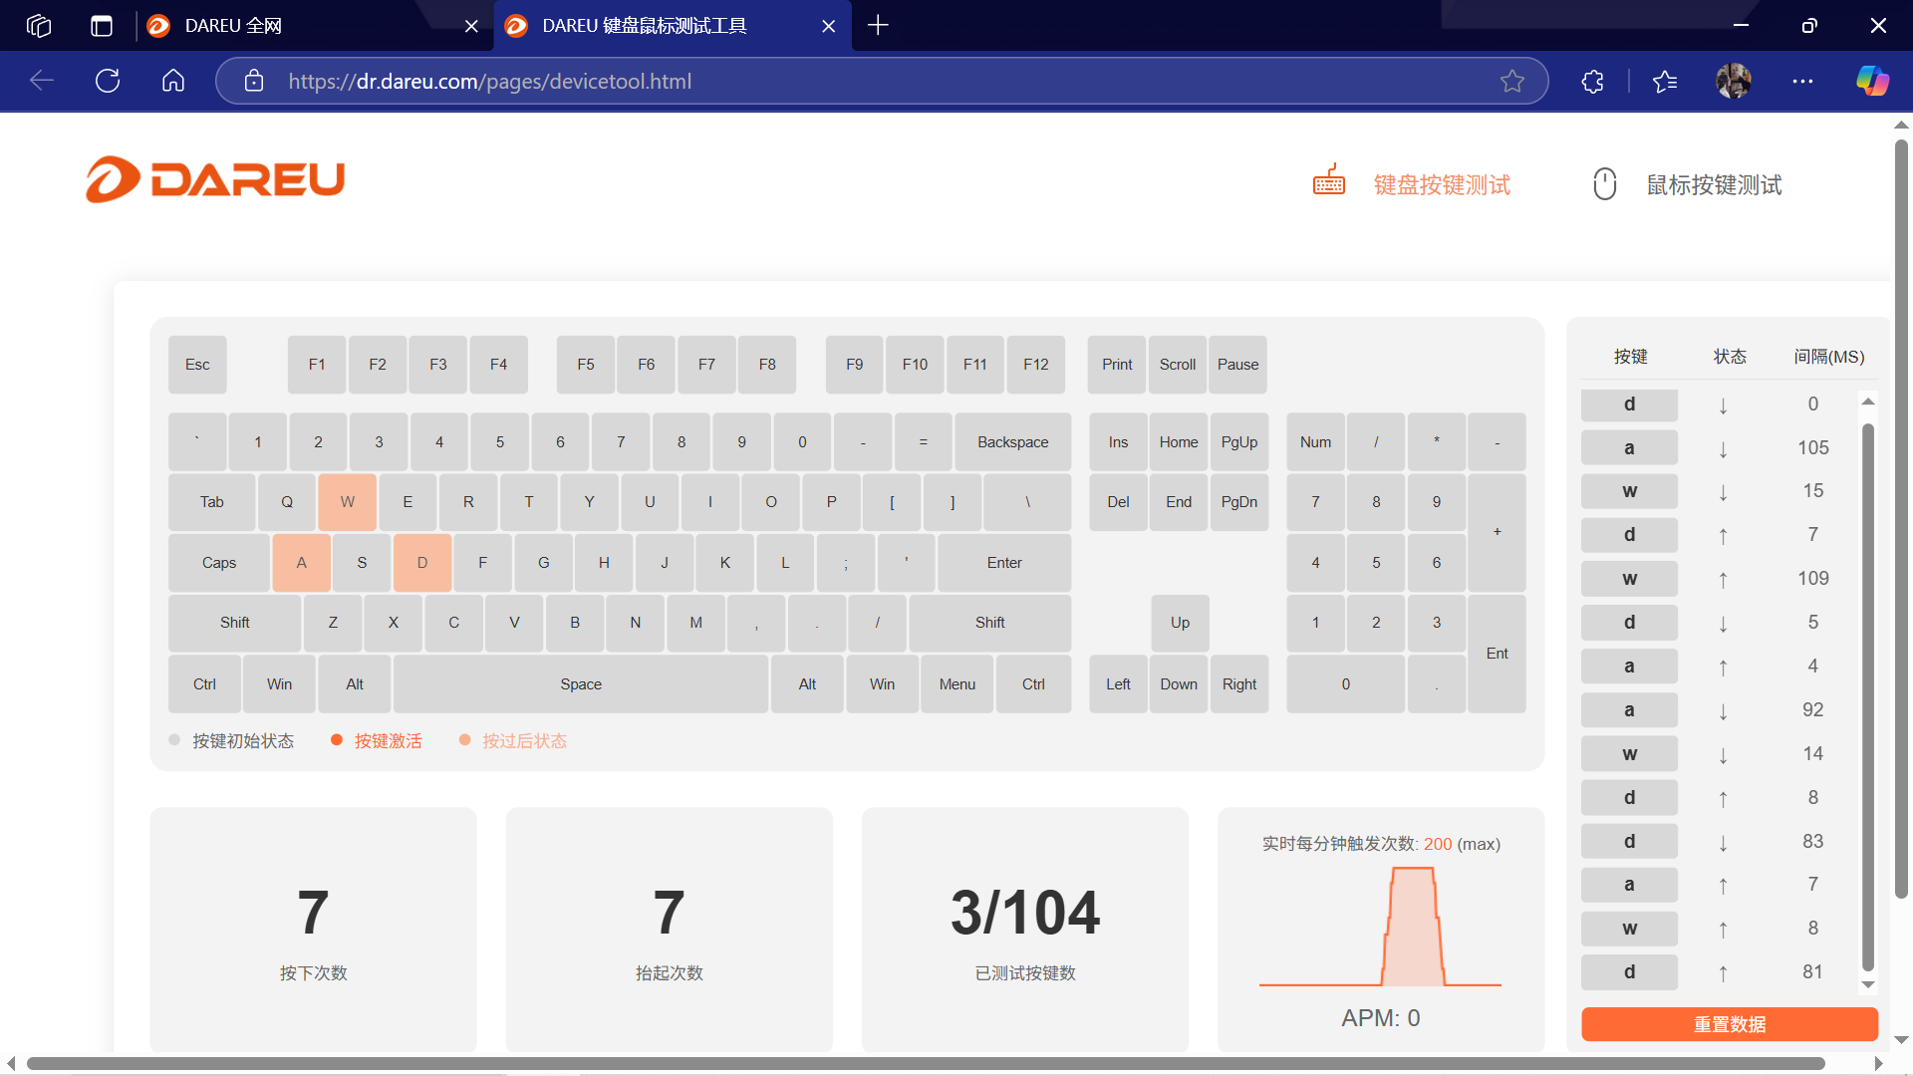Click the 按键 column header
The height and width of the screenshot is (1076, 1913).
[1631, 357]
